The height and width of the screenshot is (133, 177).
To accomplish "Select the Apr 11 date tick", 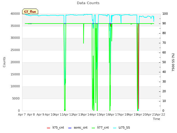I will pos(59,114).
